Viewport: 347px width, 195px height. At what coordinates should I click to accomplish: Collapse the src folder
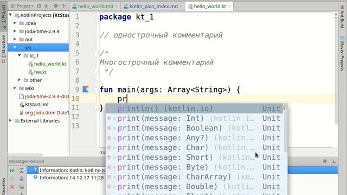click(x=15, y=47)
